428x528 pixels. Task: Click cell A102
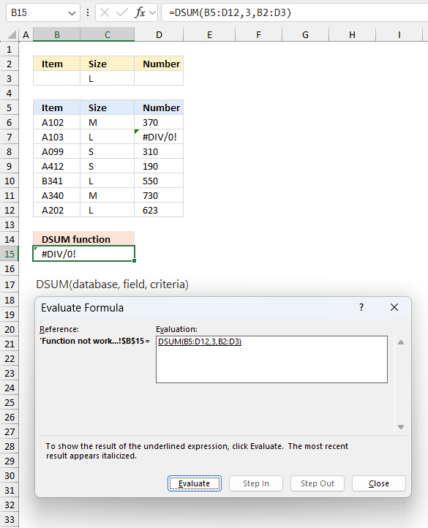click(56, 122)
